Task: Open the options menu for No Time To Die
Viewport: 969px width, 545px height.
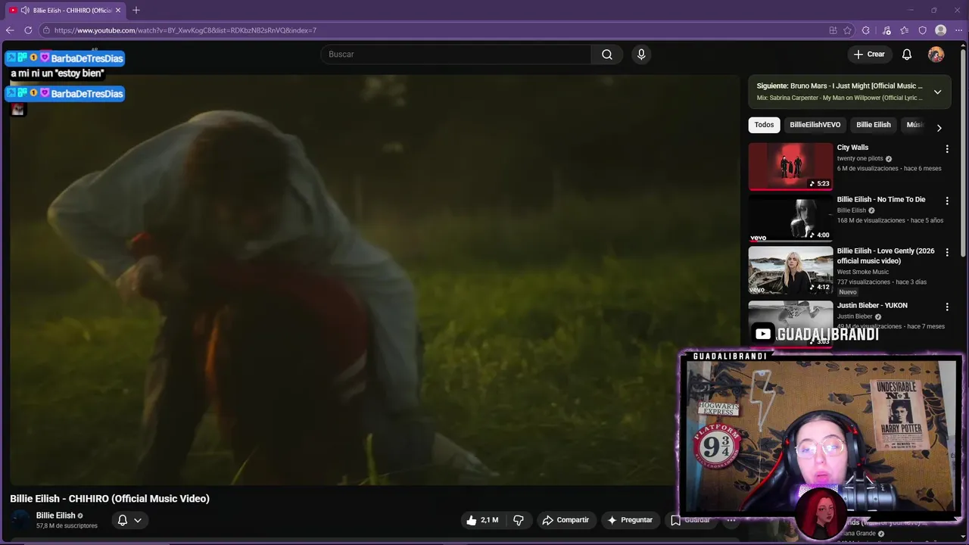Action: pos(947,201)
